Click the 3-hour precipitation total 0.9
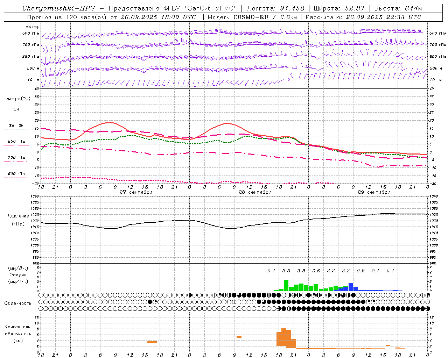Image resolution: width=448 pixels, height=358 pixels. (x=360, y=271)
